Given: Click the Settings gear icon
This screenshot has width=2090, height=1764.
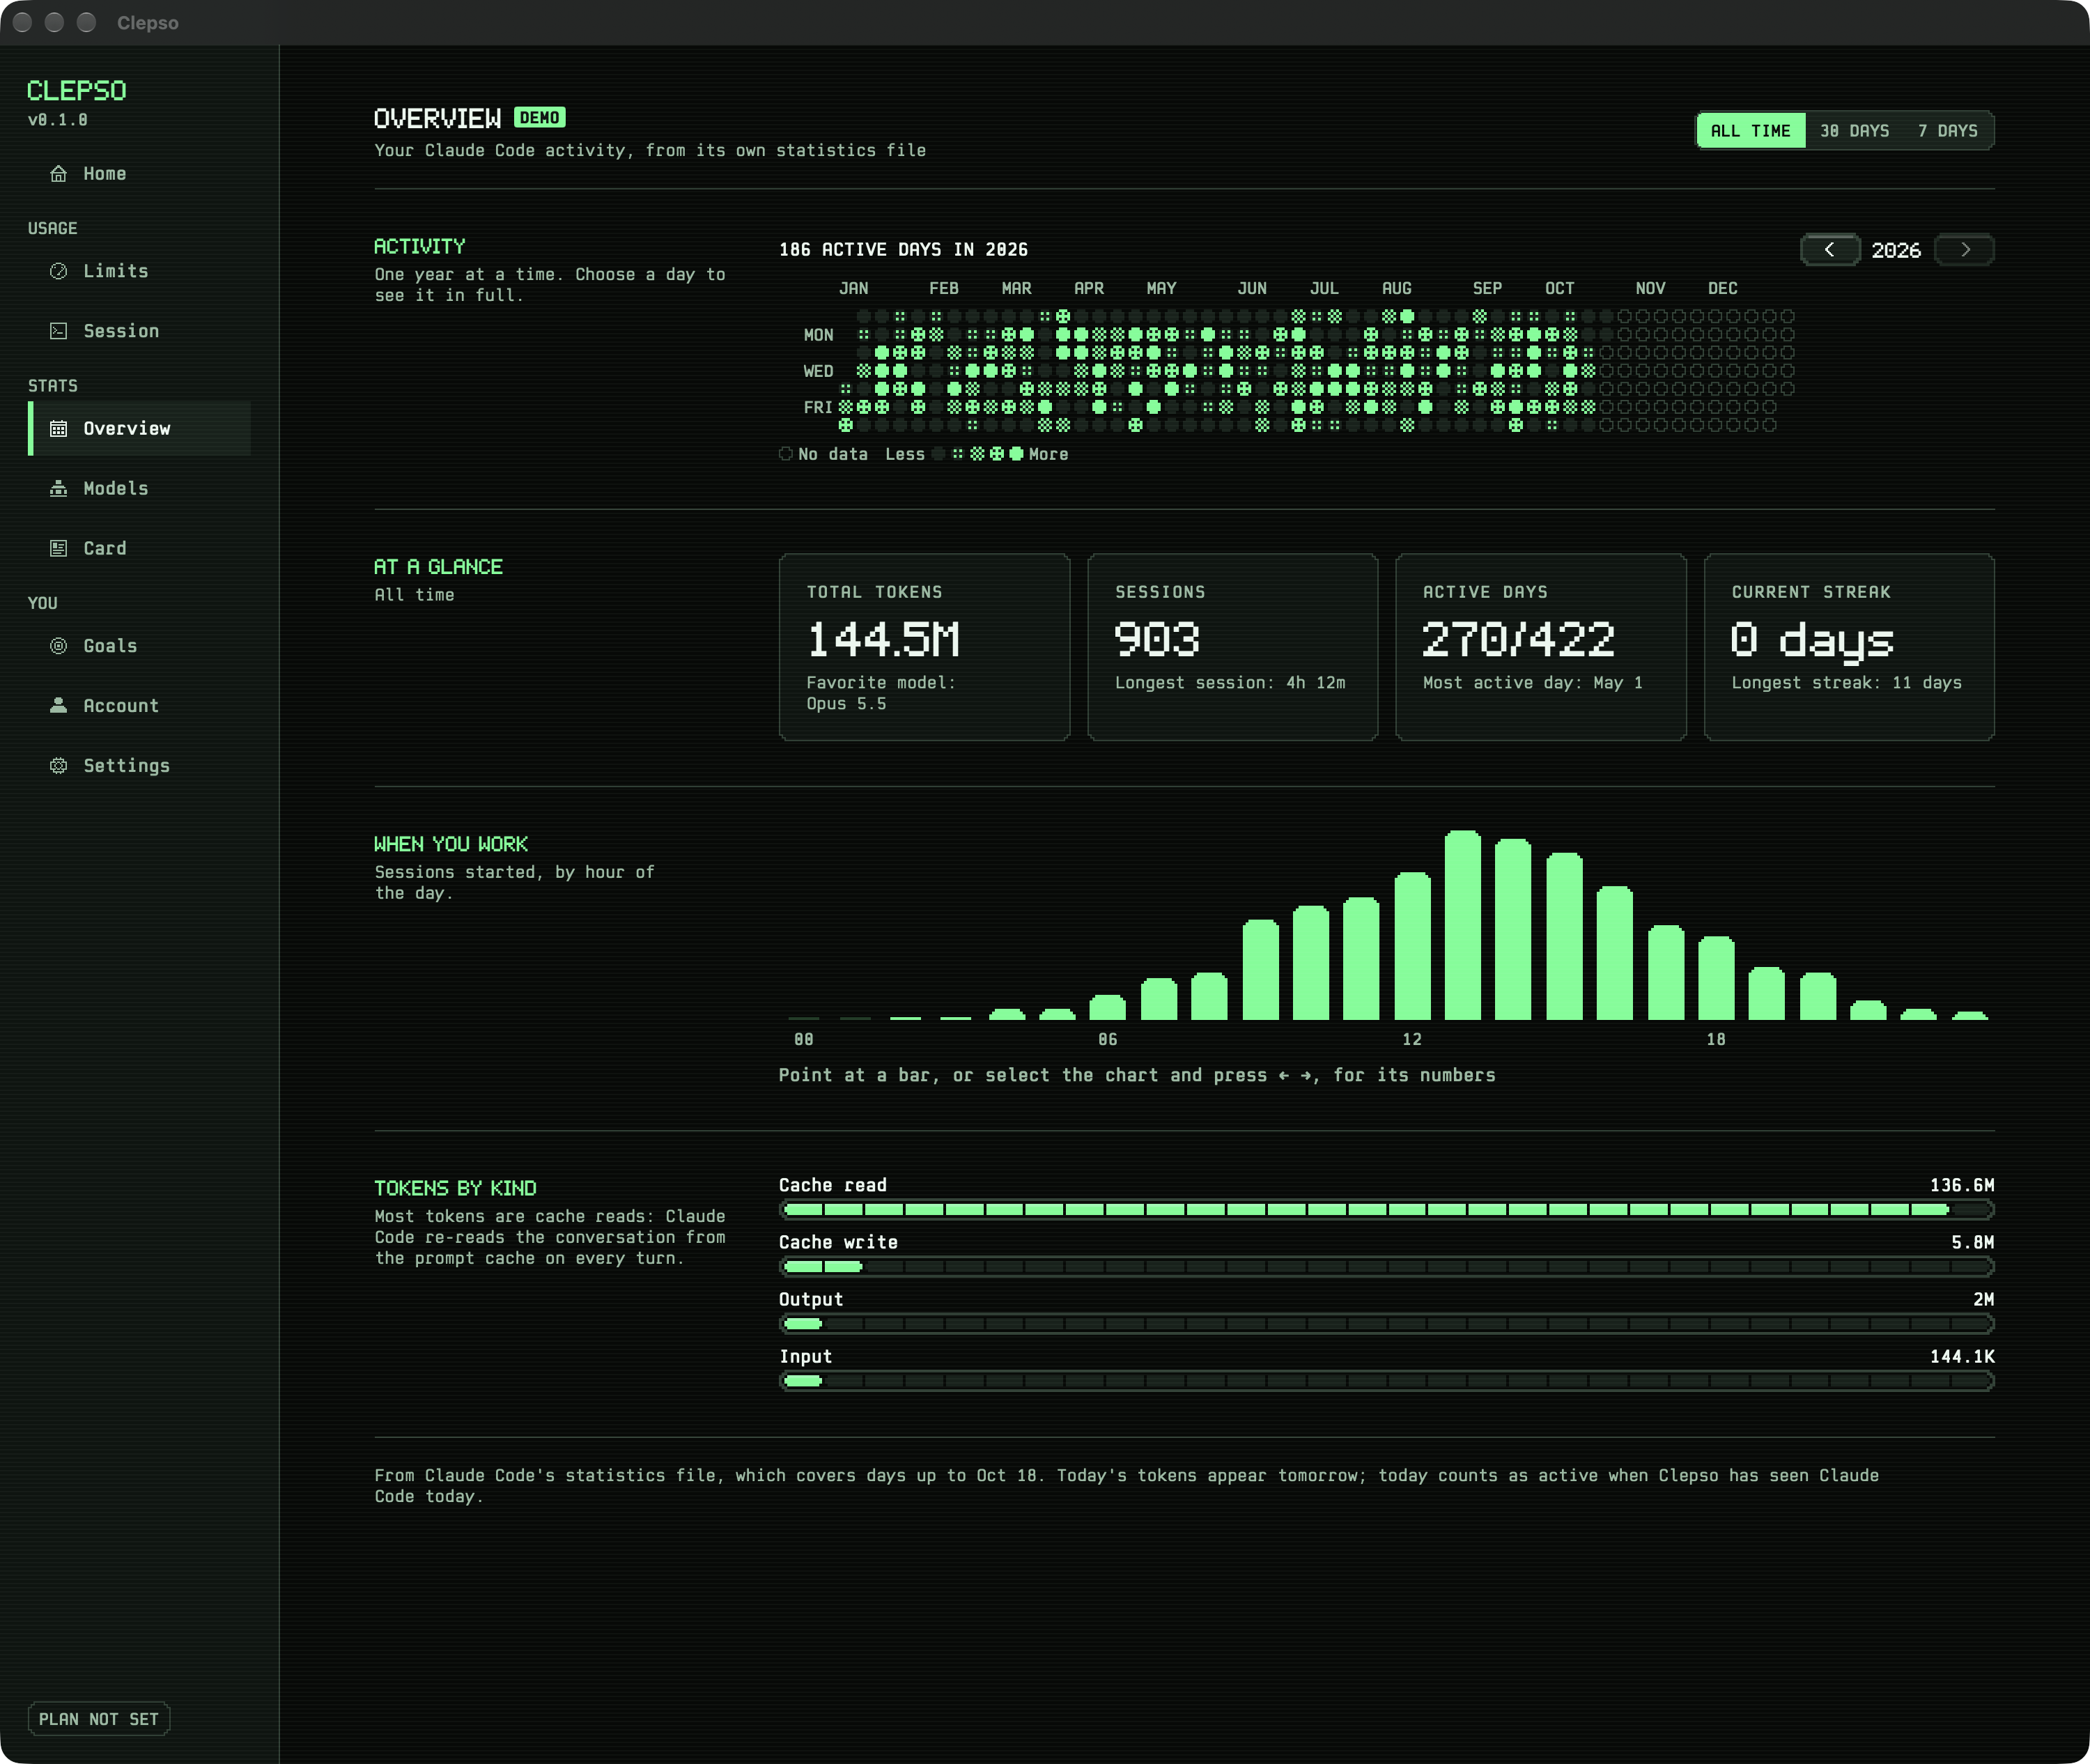Looking at the screenshot, I should (x=59, y=766).
